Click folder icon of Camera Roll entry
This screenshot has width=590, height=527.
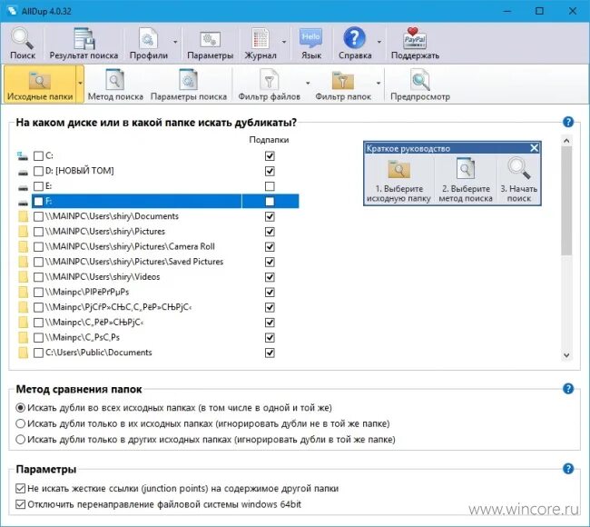(x=24, y=247)
